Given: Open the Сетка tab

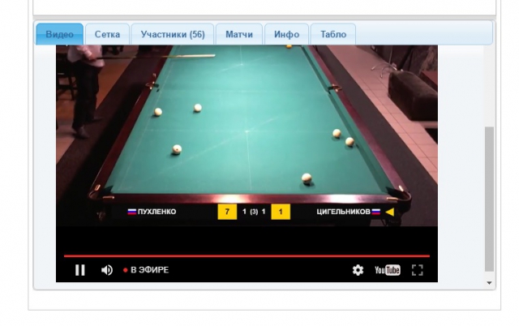Looking at the screenshot, I should [107, 34].
